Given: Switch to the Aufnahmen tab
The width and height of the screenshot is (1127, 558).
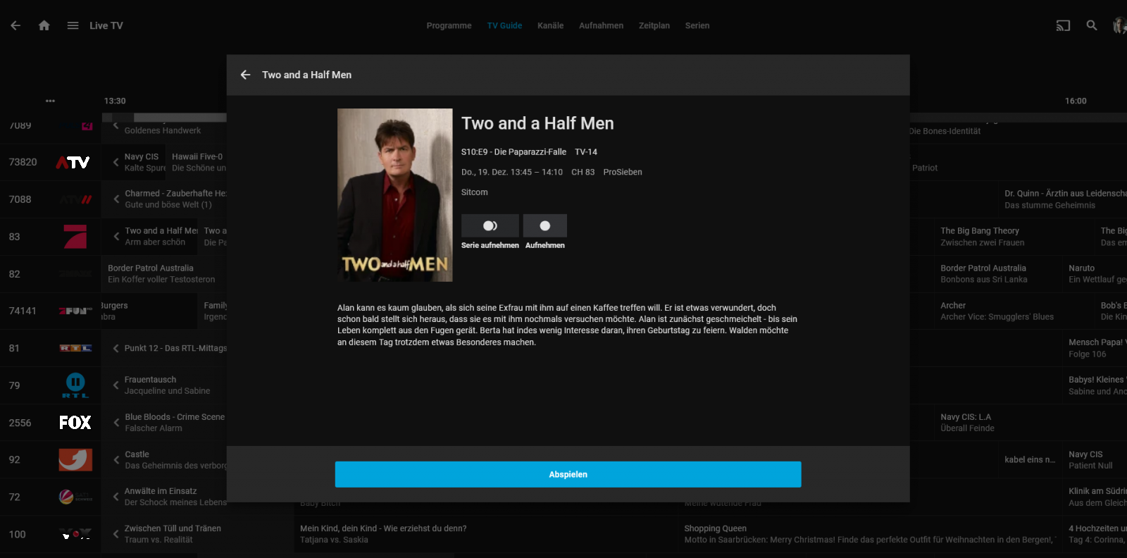Looking at the screenshot, I should 601,25.
